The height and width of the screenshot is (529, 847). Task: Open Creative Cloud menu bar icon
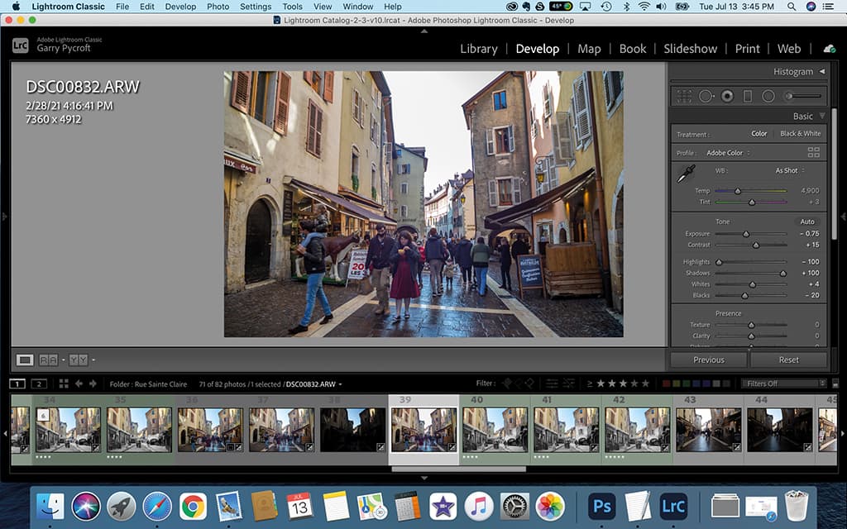tap(511, 7)
